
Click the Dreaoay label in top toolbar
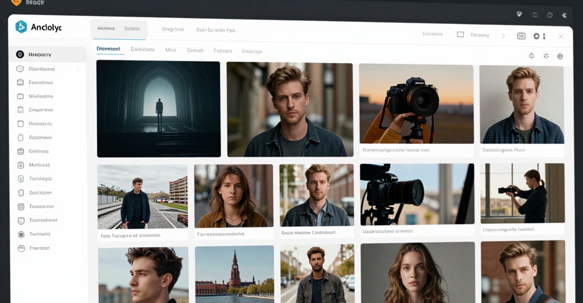click(x=480, y=35)
